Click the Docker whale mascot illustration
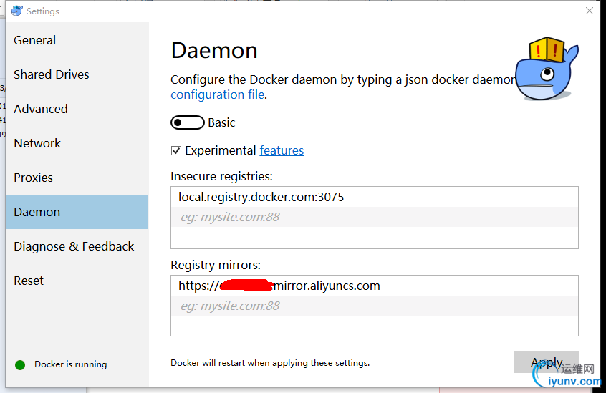Image resolution: width=606 pixels, height=393 pixels. click(547, 69)
